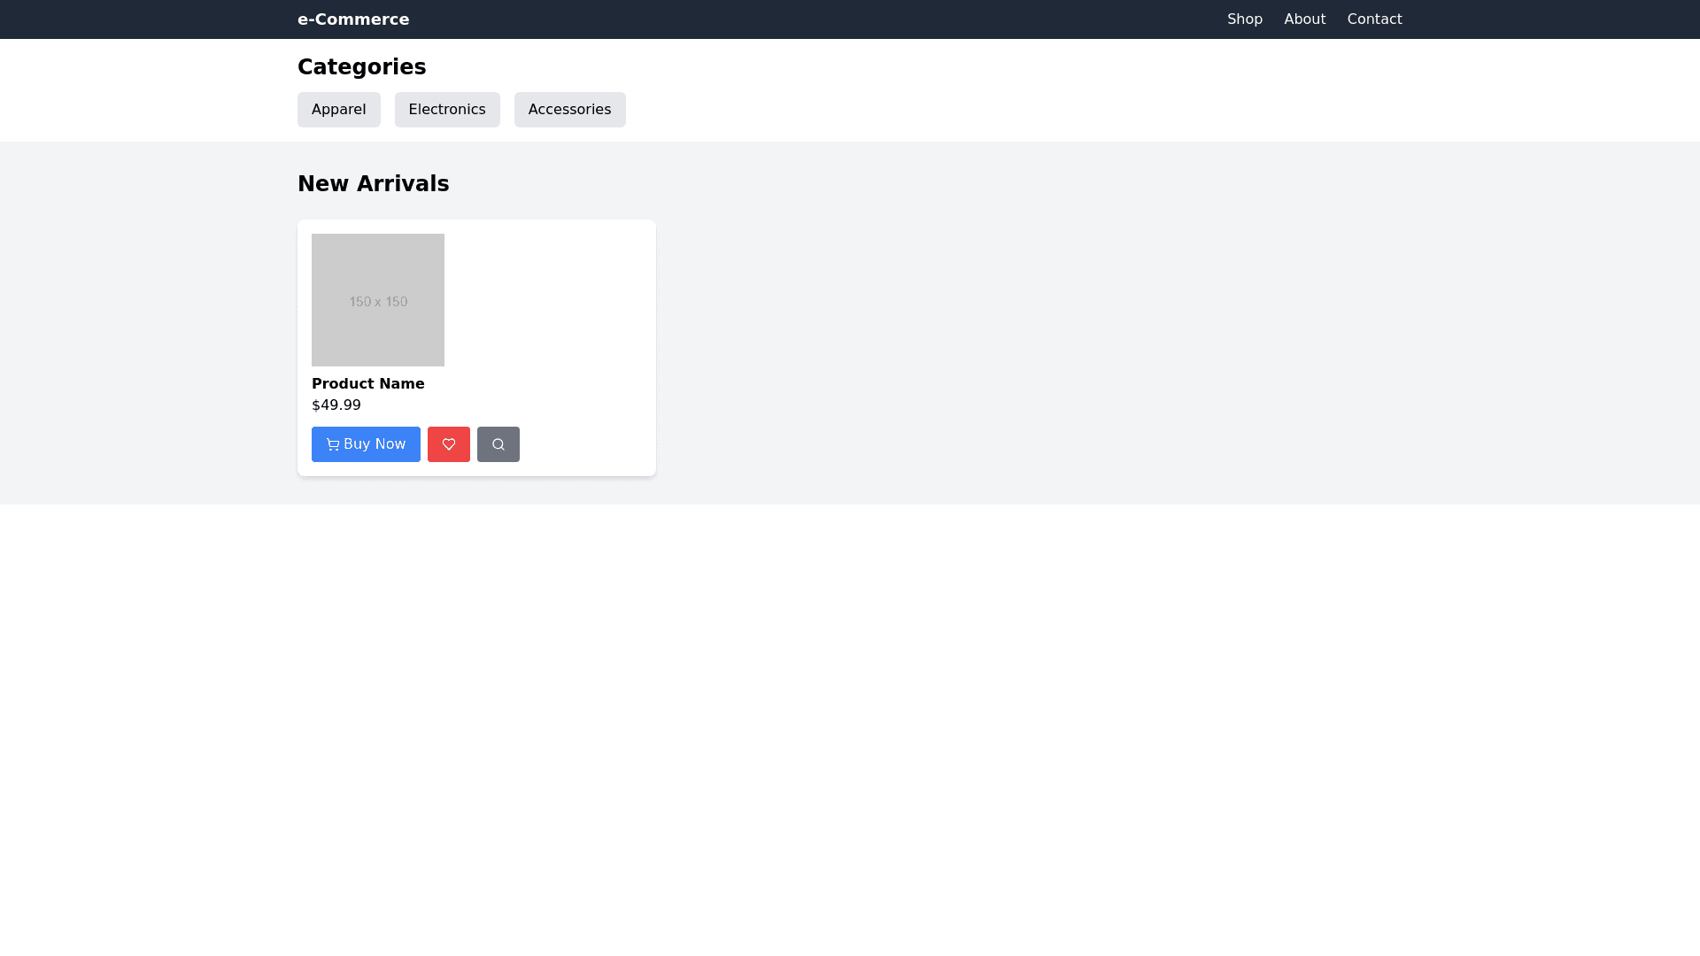Click the 150 x 150 product placeholder image

[378, 300]
